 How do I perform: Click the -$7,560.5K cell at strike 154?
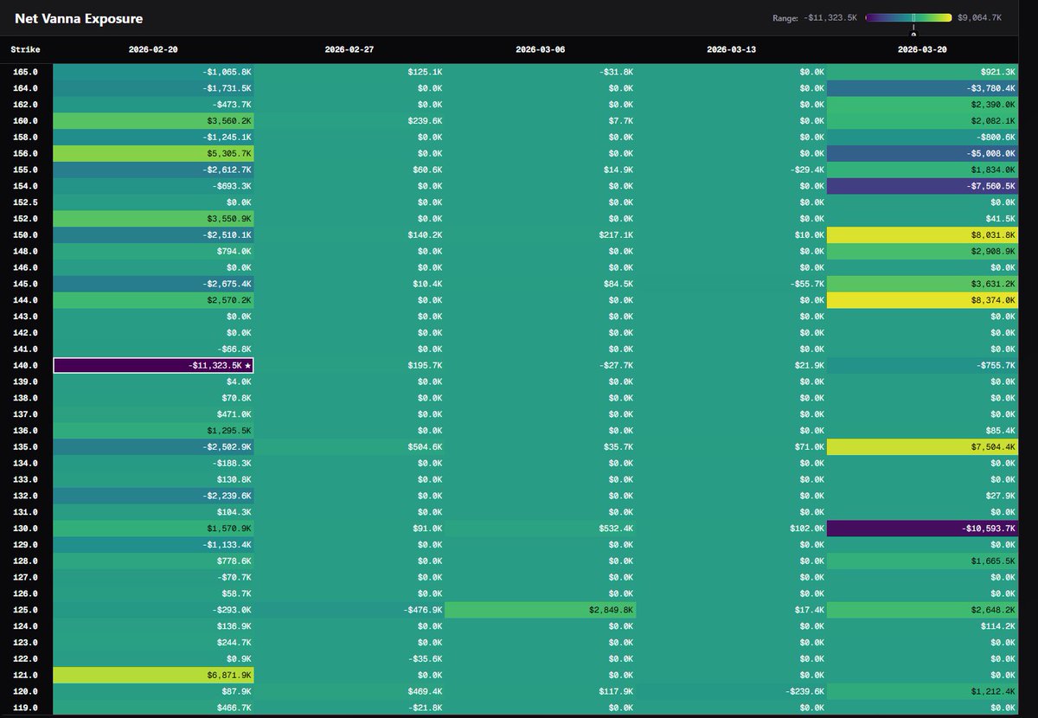click(x=921, y=185)
